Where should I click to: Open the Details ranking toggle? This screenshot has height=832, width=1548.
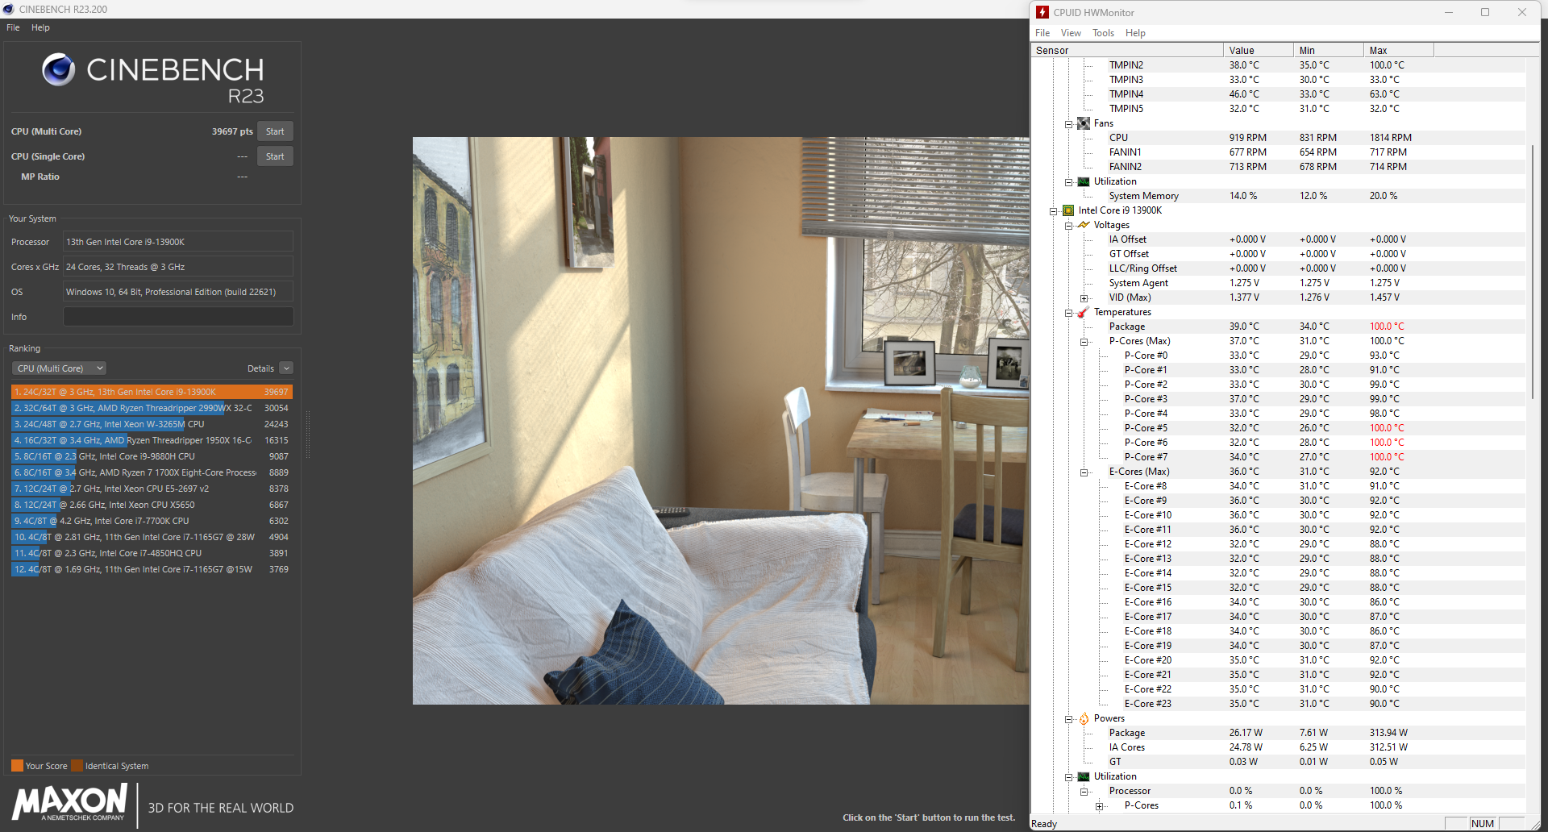(286, 368)
